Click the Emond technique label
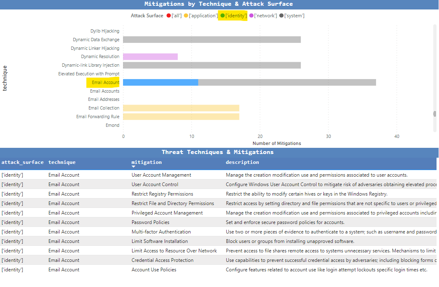The width and height of the screenshot is (439, 287). [x=113, y=125]
